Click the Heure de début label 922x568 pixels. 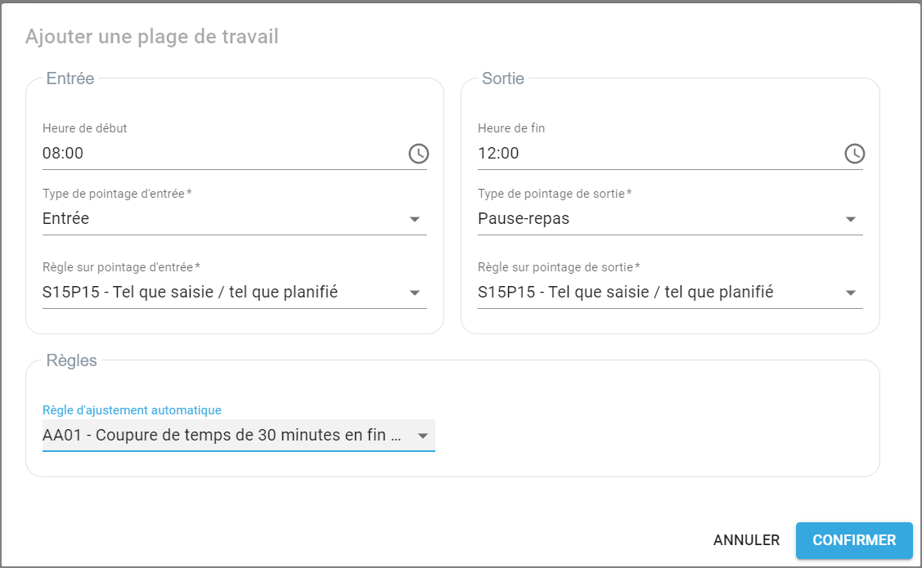(85, 128)
